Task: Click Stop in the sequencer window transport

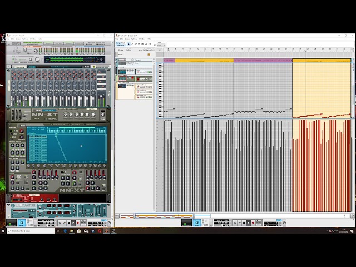Action: pos(244,223)
